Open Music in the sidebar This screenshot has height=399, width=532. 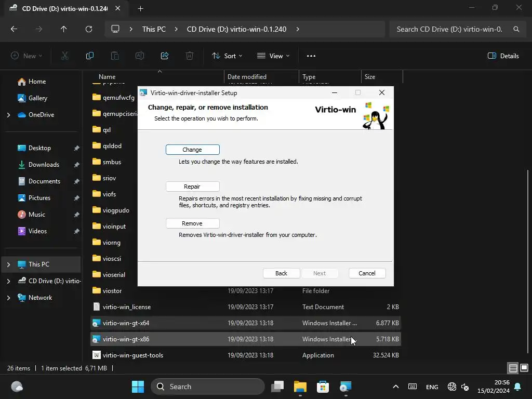pos(36,215)
